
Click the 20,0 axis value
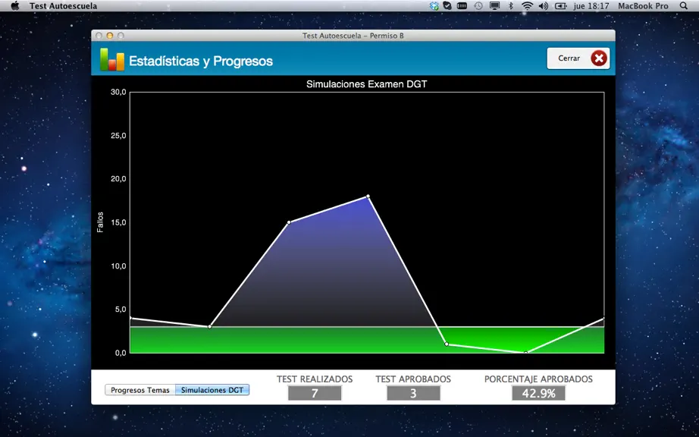tap(118, 179)
